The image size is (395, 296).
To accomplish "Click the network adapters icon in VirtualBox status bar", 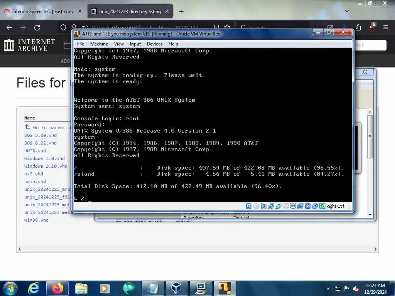I will [x=271, y=206].
